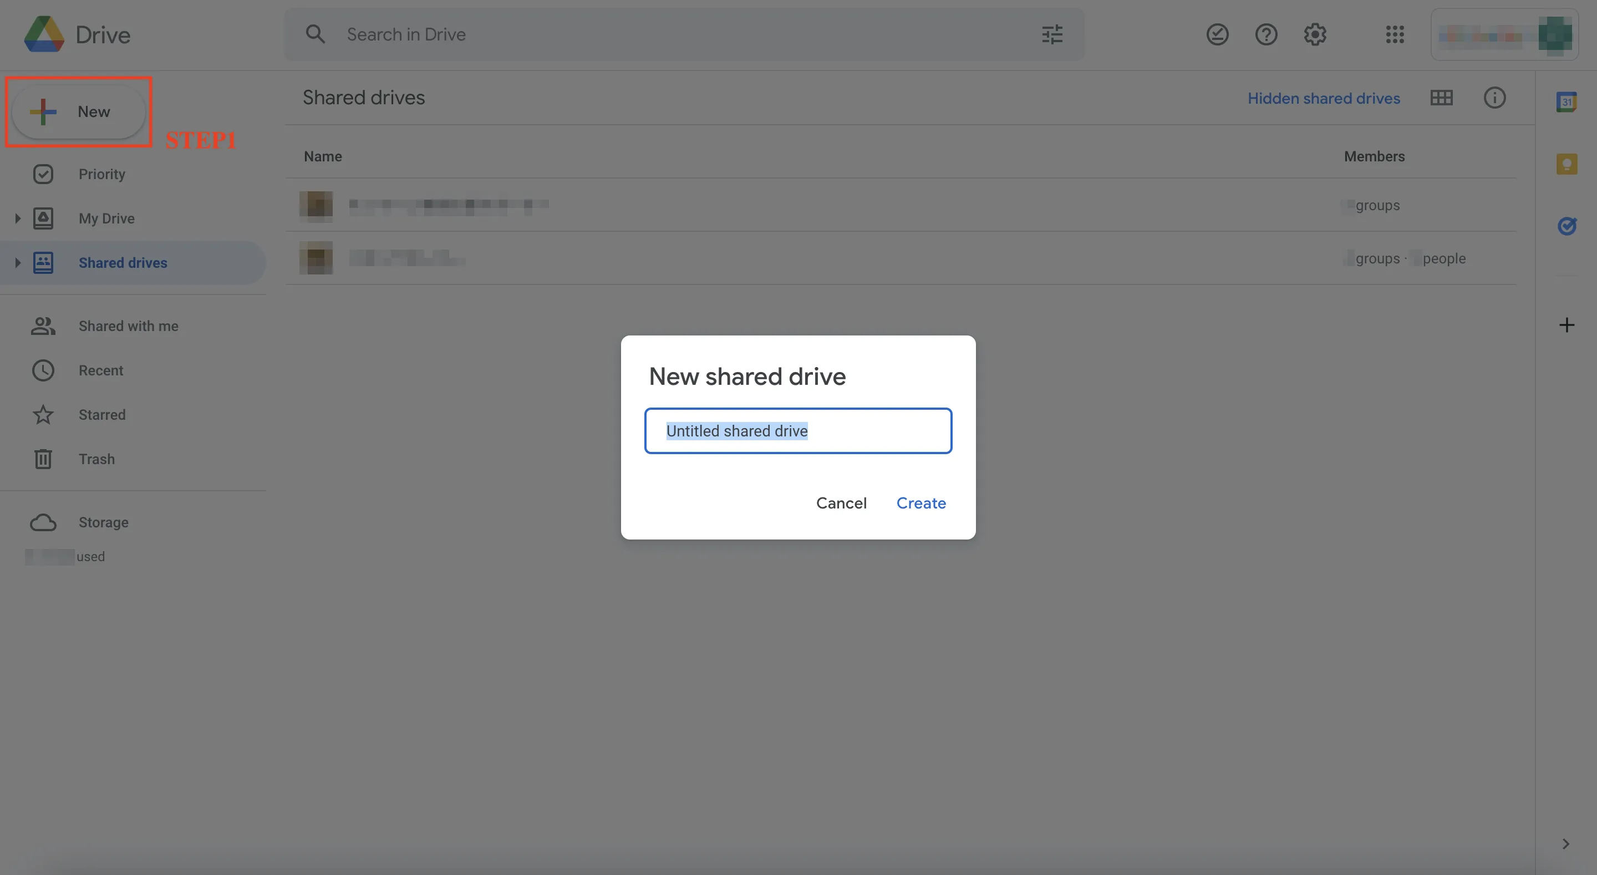Click the New button with plus icon
The height and width of the screenshot is (875, 1597).
78,111
